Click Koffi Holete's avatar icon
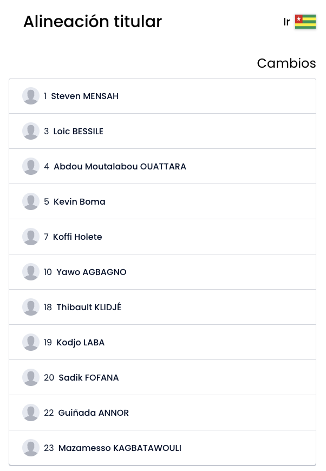 tap(31, 237)
